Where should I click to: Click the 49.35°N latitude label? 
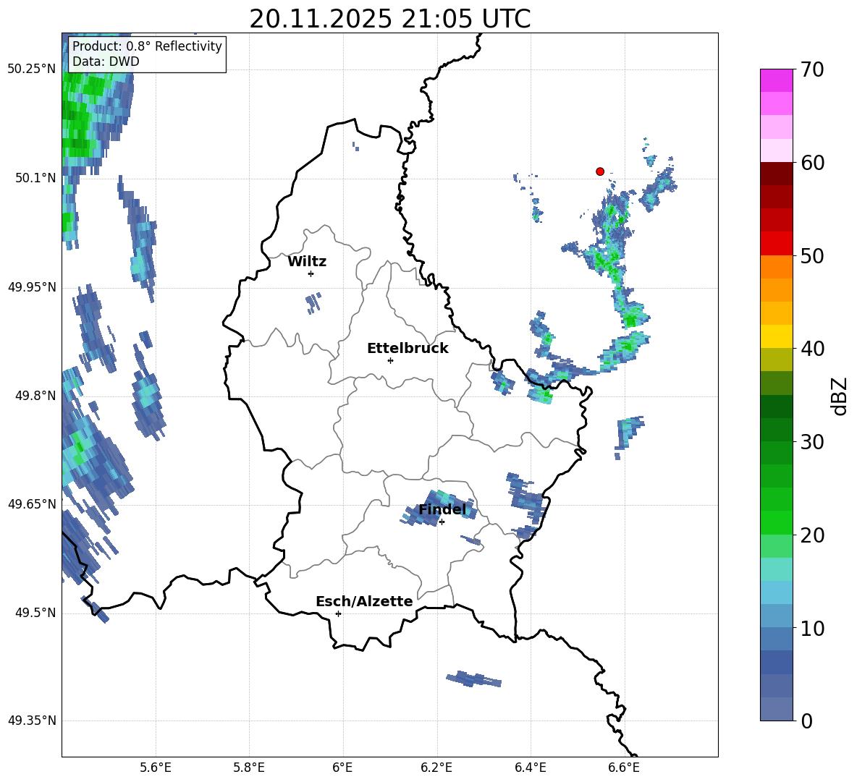tap(32, 721)
